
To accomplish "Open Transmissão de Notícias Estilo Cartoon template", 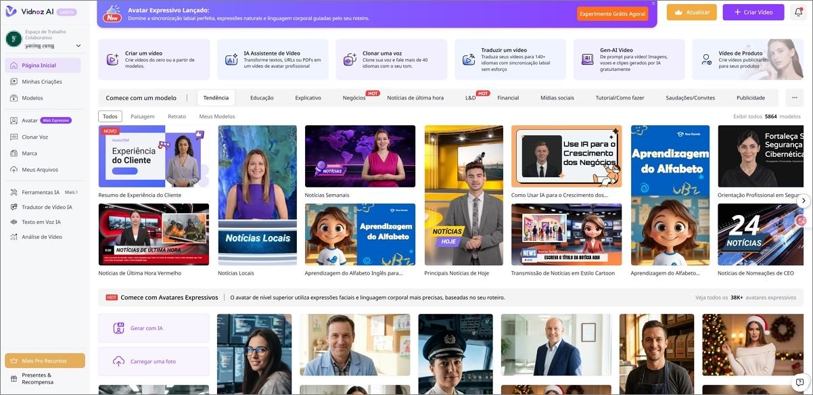I will tap(566, 234).
